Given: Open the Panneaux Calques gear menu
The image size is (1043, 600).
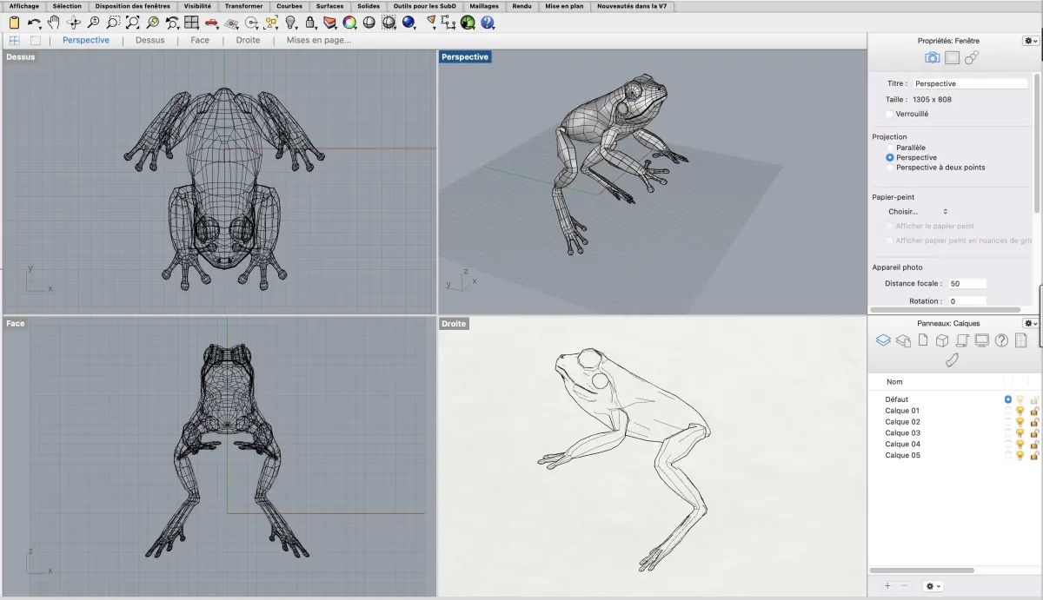Looking at the screenshot, I should (1031, 323).
